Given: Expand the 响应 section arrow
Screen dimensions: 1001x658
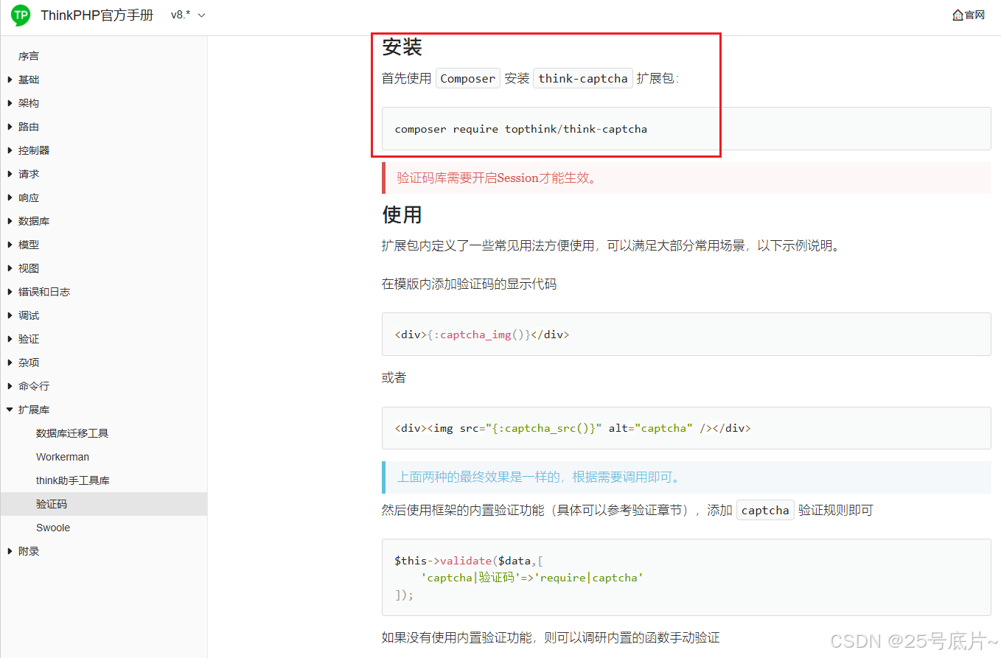Looking at the screenshot, I should coord(10,197).
